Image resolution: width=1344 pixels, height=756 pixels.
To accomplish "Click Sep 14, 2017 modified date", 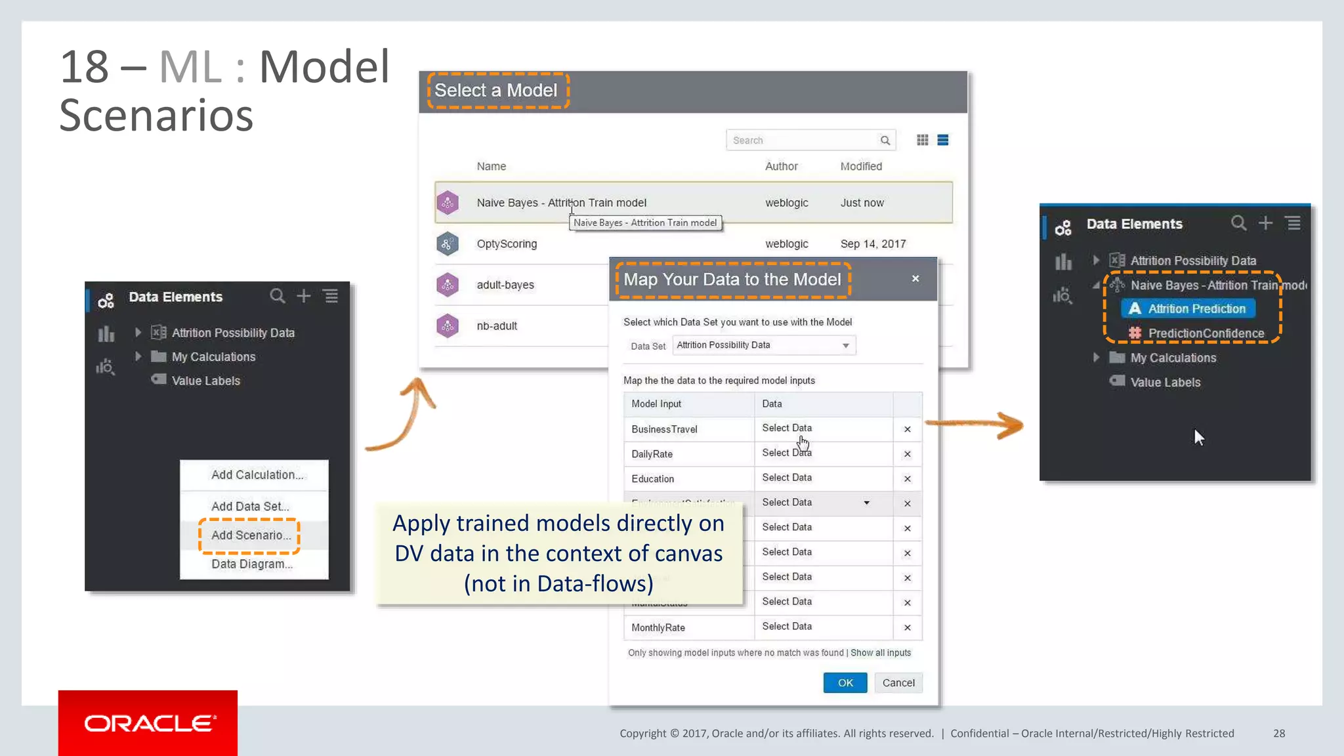I will point(873,244).
